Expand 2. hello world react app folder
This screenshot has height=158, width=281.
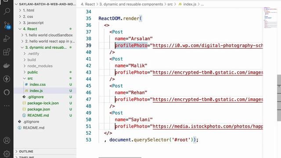(x=45, y=41)
